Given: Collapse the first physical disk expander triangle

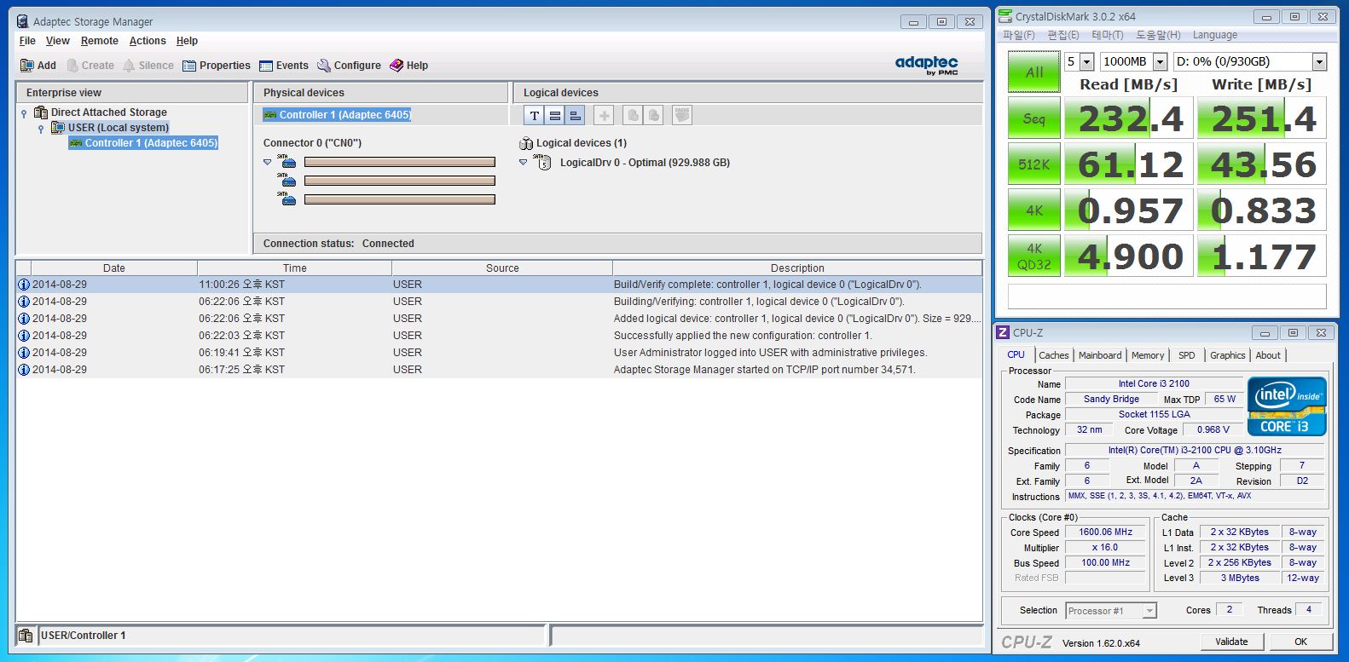Looking at the screenshot, I should pos(268,162).
